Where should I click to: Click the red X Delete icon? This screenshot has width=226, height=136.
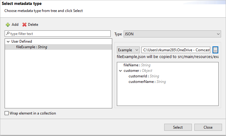pyautogui.click(x=24, y=25)
